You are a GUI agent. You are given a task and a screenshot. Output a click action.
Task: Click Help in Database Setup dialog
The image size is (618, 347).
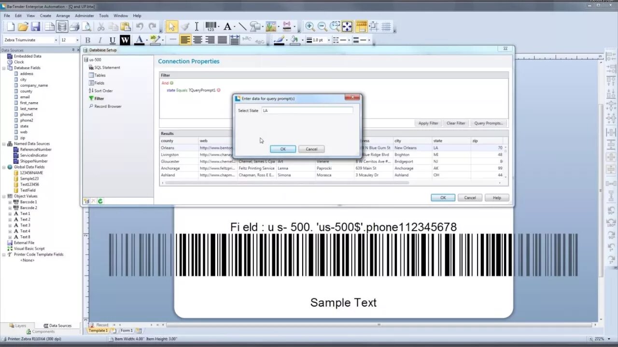(x=496, y=198)
